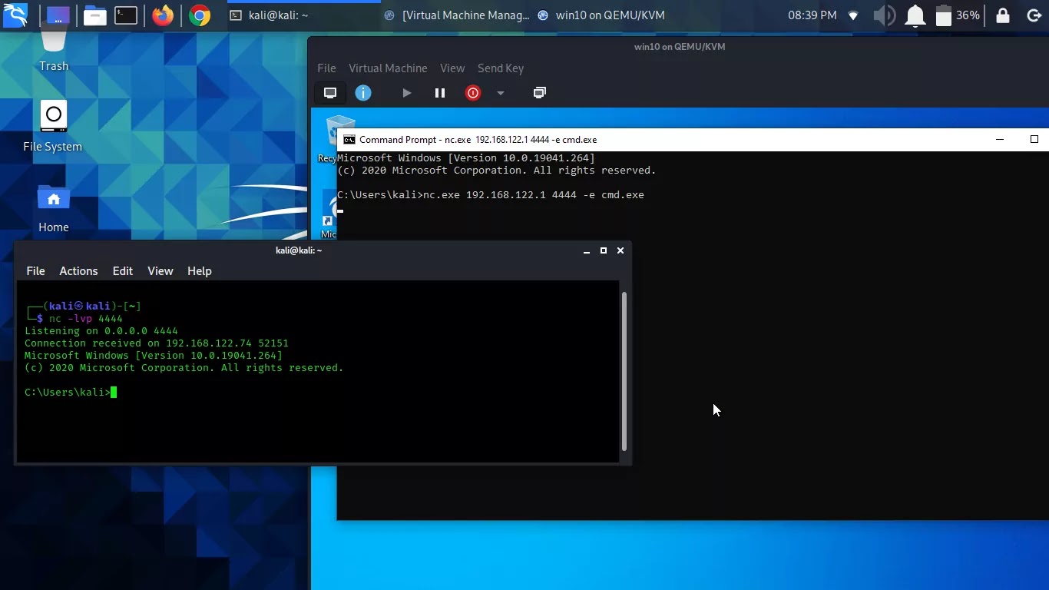Open Actions menu in kali terminal
The image size is (1049, 590).
click(x=78, y=271)
